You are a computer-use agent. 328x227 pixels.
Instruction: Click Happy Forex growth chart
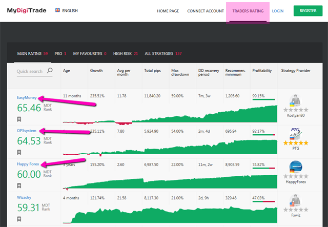click(x=170, y=182)
